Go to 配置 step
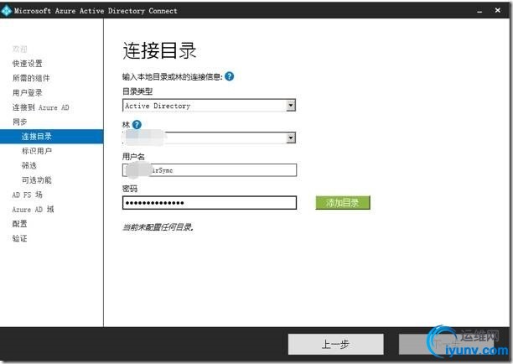This screenshot has height=364, width=513. click(x=19, y=224)
